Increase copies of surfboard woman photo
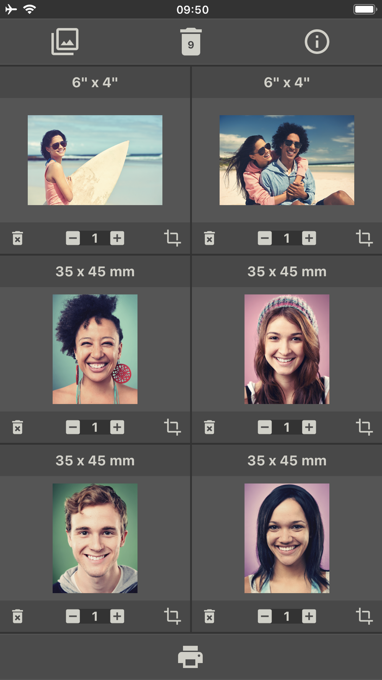Viewport: 382px width, 680px height. [x=117, y=238]
